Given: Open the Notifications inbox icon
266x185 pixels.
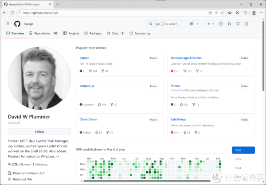Looking at the screenshot, I should pos(246,24).
